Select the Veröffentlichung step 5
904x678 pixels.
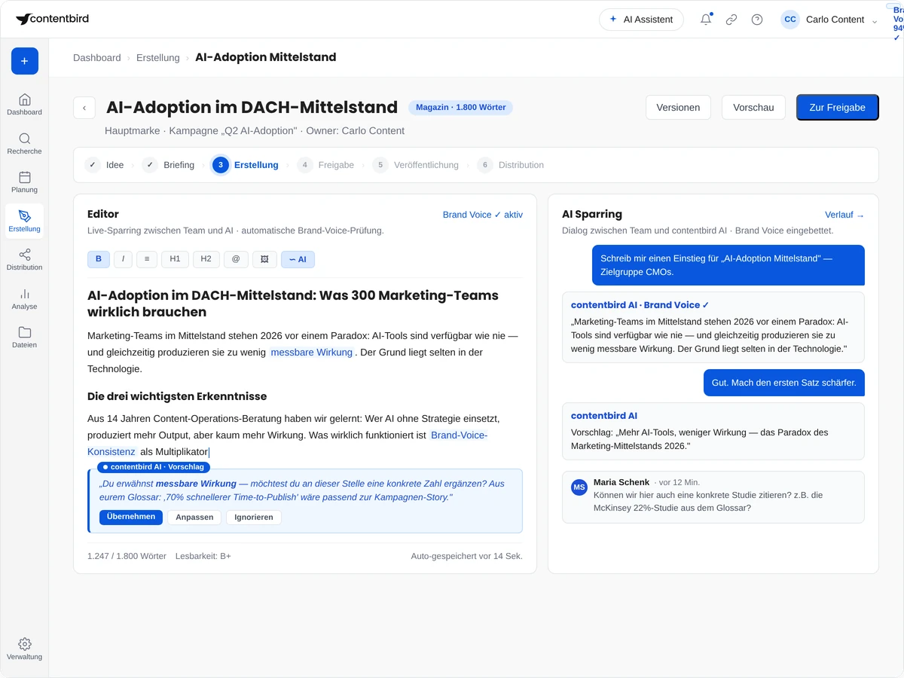click(416, 165)
